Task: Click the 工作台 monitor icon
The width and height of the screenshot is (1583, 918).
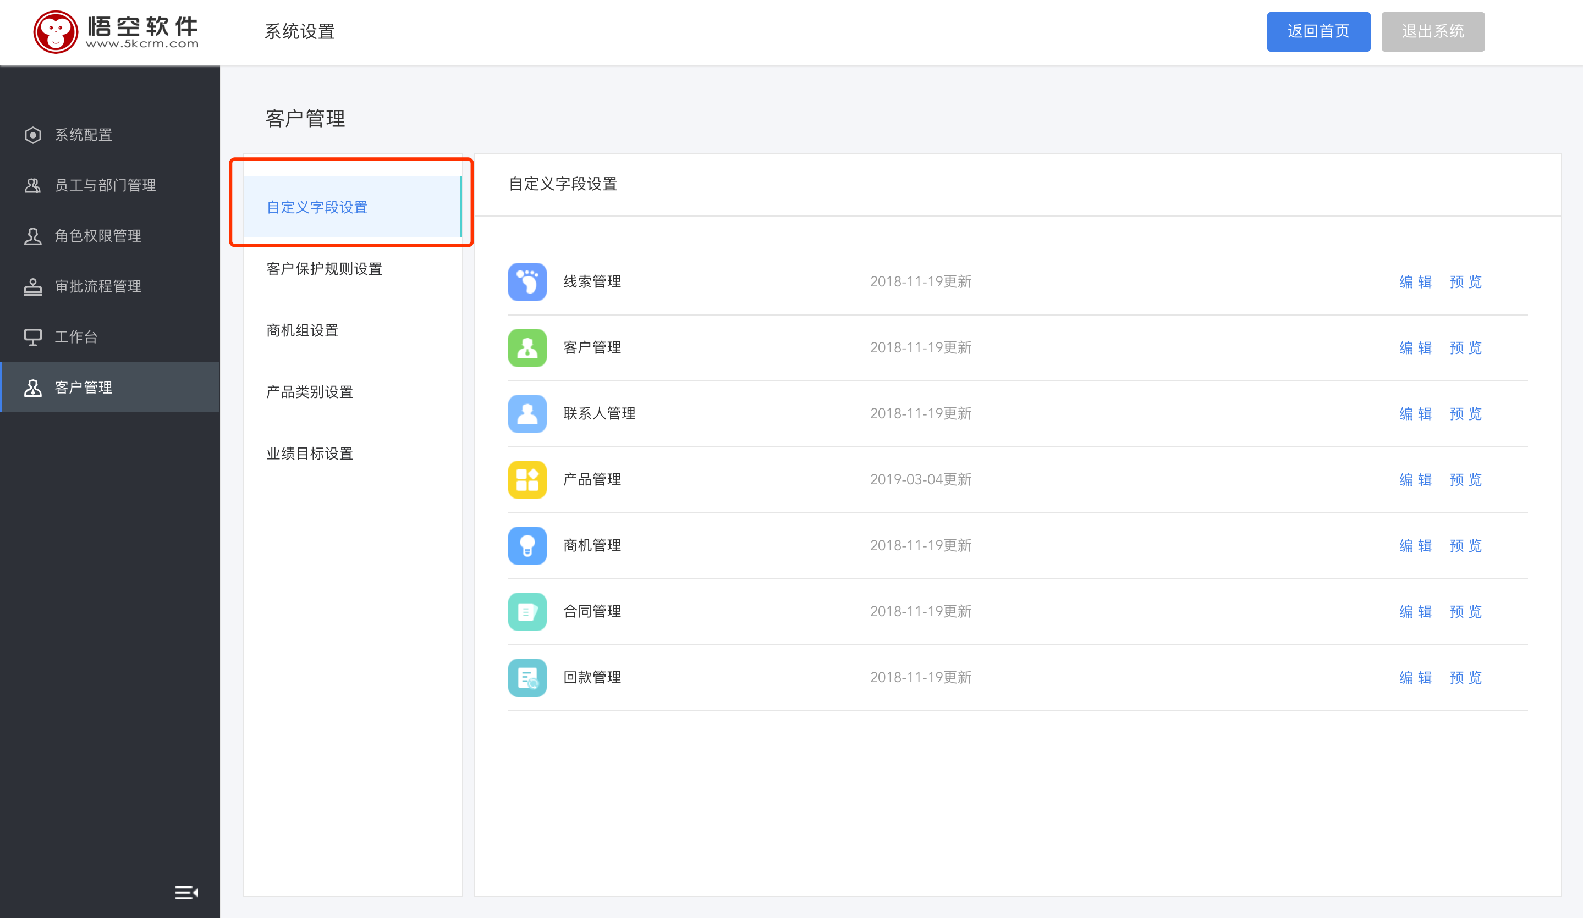Action: pyautogui.click(x=32, y=337)
